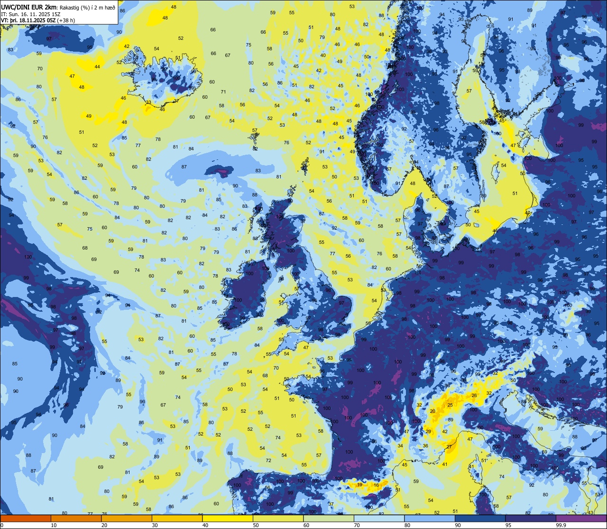Click the humidity value '25' over the Alps

tap(450, 405)
